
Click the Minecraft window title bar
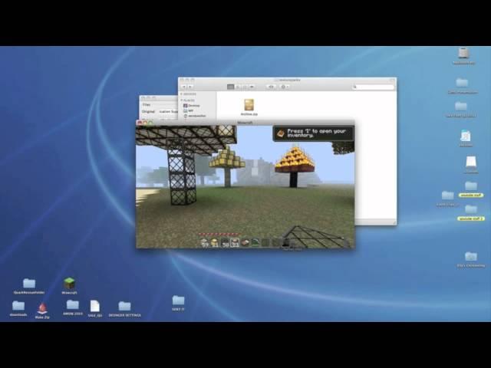tap(245, 123)
